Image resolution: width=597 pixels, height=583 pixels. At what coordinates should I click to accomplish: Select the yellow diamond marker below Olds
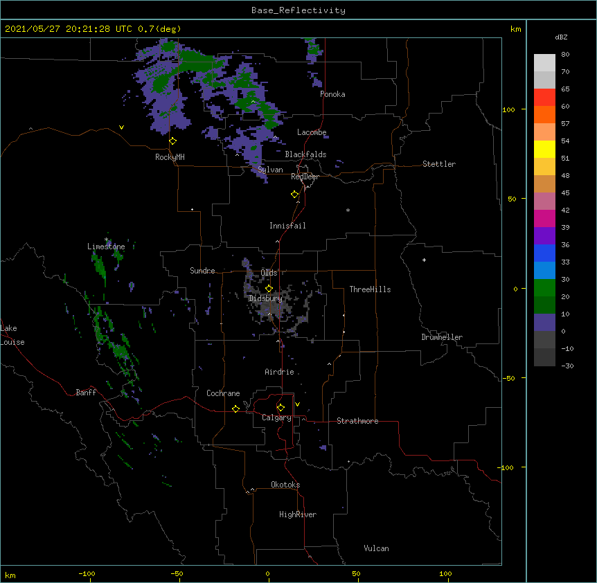point(269,288)
